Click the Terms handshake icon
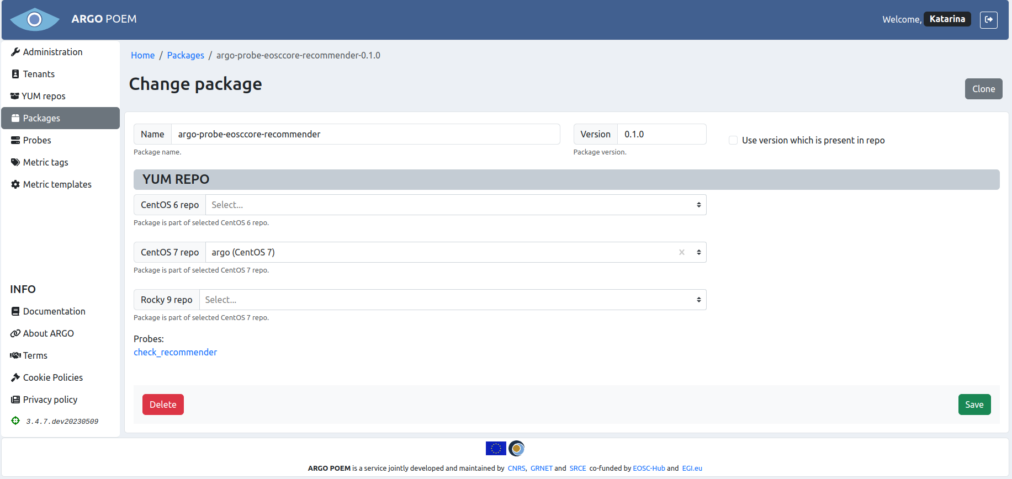1012x479 pixels. 15,355
